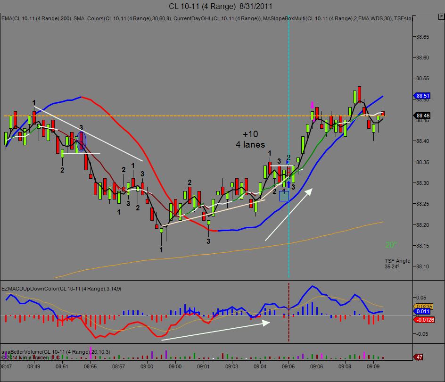This screenshot has width=445, height=382.
Task: Click the chart title CL 10-11 (4 Range) 8/31/2011
Action: tap(221, 6)
